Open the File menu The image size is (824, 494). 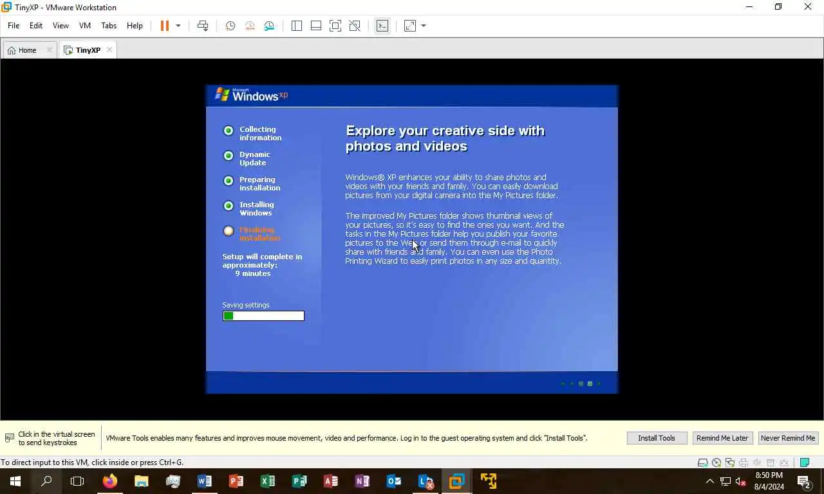coord(14,26)
